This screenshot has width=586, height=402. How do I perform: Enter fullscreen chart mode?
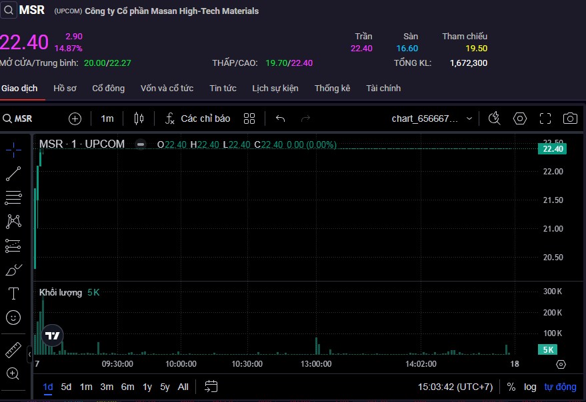545,118
